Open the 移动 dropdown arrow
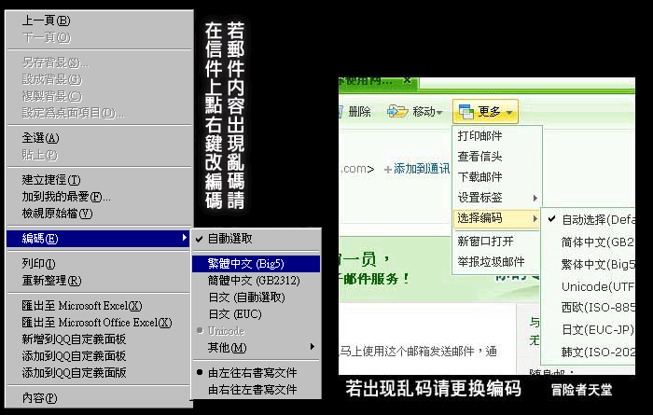The height and width of the screenshot is (415, 653). pos(439,113)
